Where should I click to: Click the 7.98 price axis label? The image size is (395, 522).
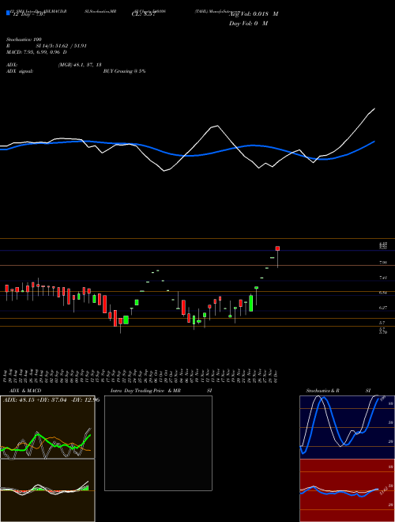click(382, 263)
